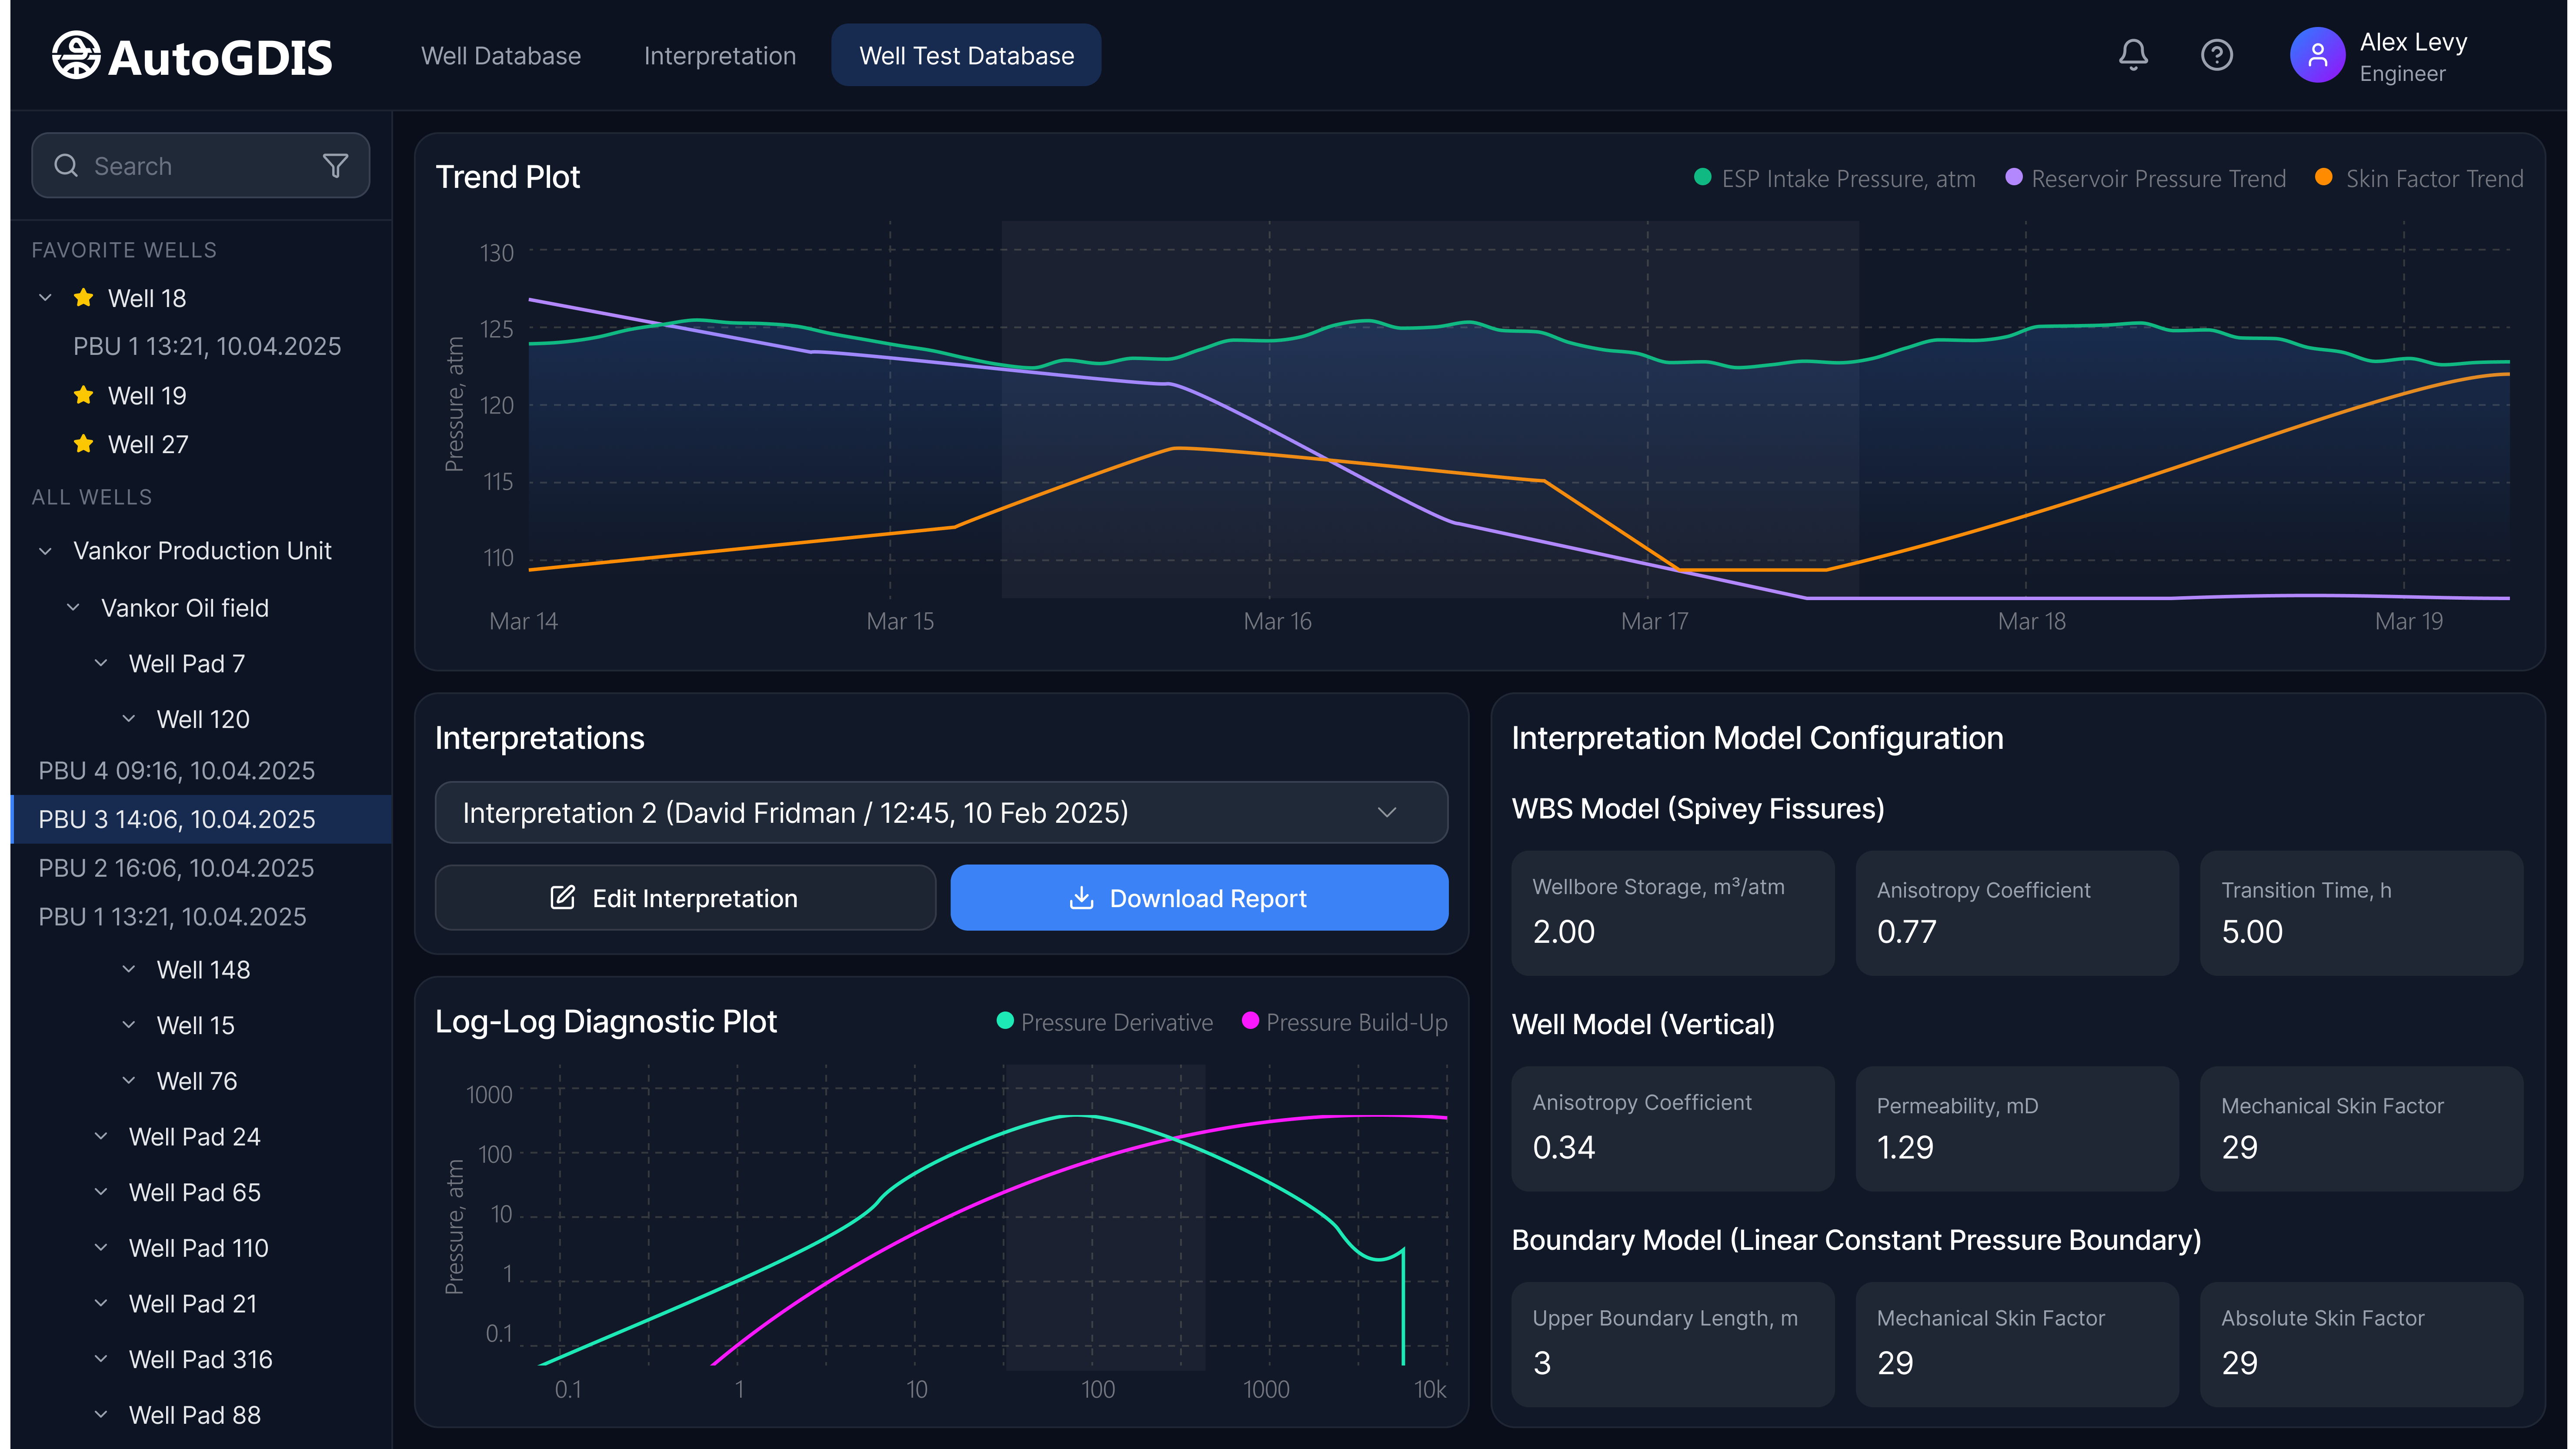Expand Well Pad 316 chevron
Screen dimensions: 2576x1449
[x=101, y=1359]
